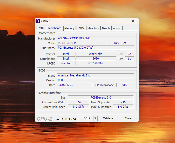Image resolution: width=175 pixels, height=143 pixels.
Task: Click the version text Ver. 2.11.2.x64
Action: 66,119
